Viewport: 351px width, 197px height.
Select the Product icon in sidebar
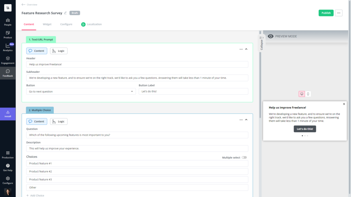coord(7,34)
